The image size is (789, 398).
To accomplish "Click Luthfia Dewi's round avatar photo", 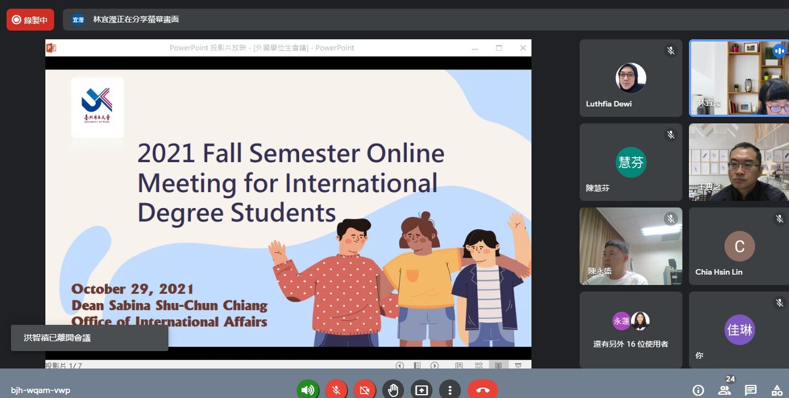I will tap(631, 78).
